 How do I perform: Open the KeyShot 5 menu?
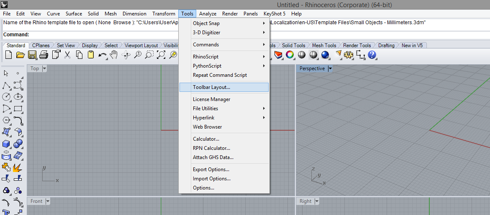(x=275, y=14)
